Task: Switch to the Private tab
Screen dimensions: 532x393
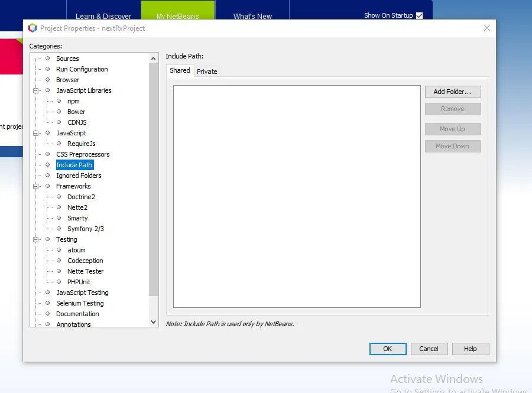Action: click(207, 71)
